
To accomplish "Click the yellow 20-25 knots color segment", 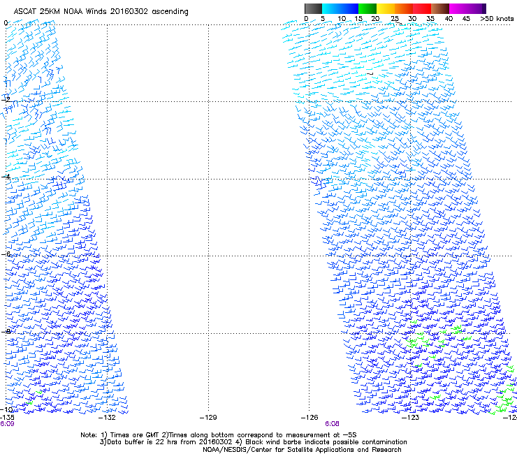I will click(x=386, y=8).
